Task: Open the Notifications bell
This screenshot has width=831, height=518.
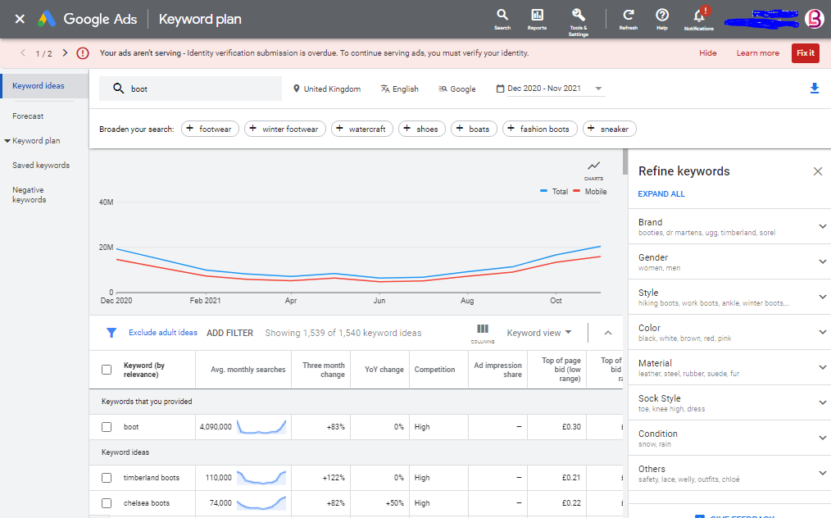Action: [699, 19]
